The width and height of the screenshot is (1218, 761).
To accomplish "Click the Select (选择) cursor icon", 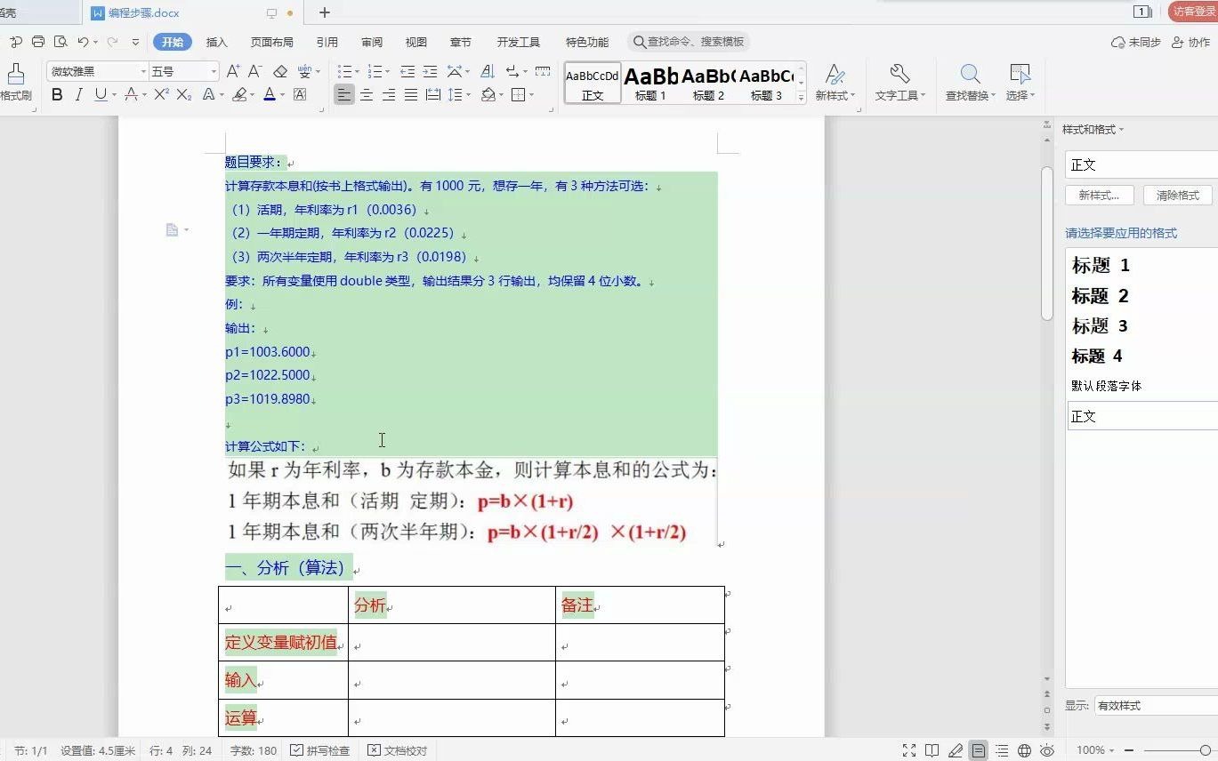I will click(x=1020, y=74).
